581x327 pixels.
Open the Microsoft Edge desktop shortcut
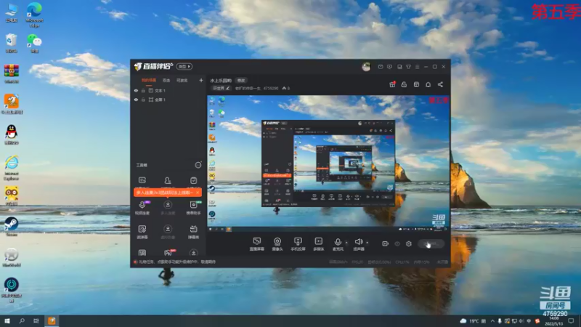[x=34, y=15]
